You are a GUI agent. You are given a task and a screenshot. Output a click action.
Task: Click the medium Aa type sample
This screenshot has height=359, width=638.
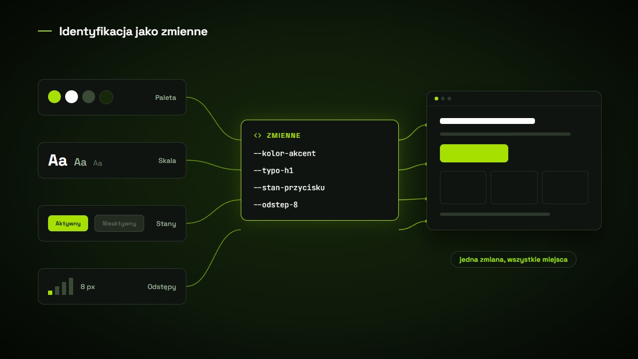click(x=80, y=162)
